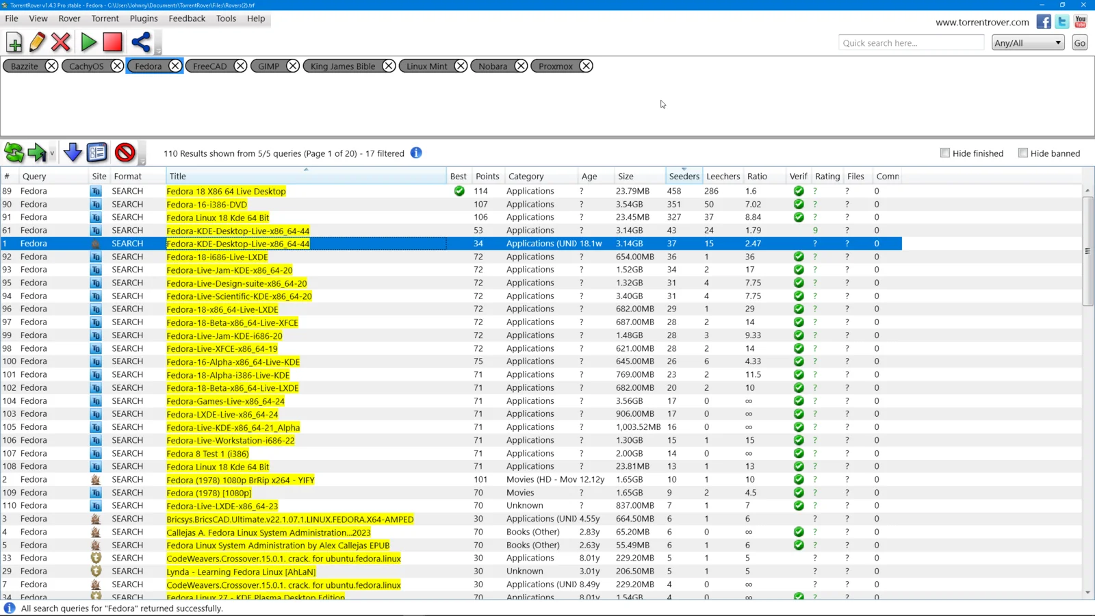
Task: Remove the Proxmox rover tag
Action: (x=586, y=66)
